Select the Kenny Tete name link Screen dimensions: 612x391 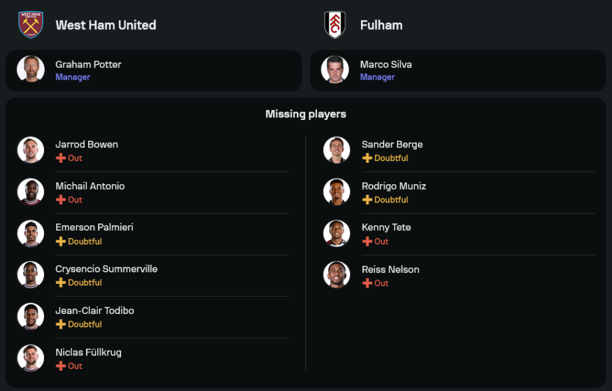tap(386, 227)
